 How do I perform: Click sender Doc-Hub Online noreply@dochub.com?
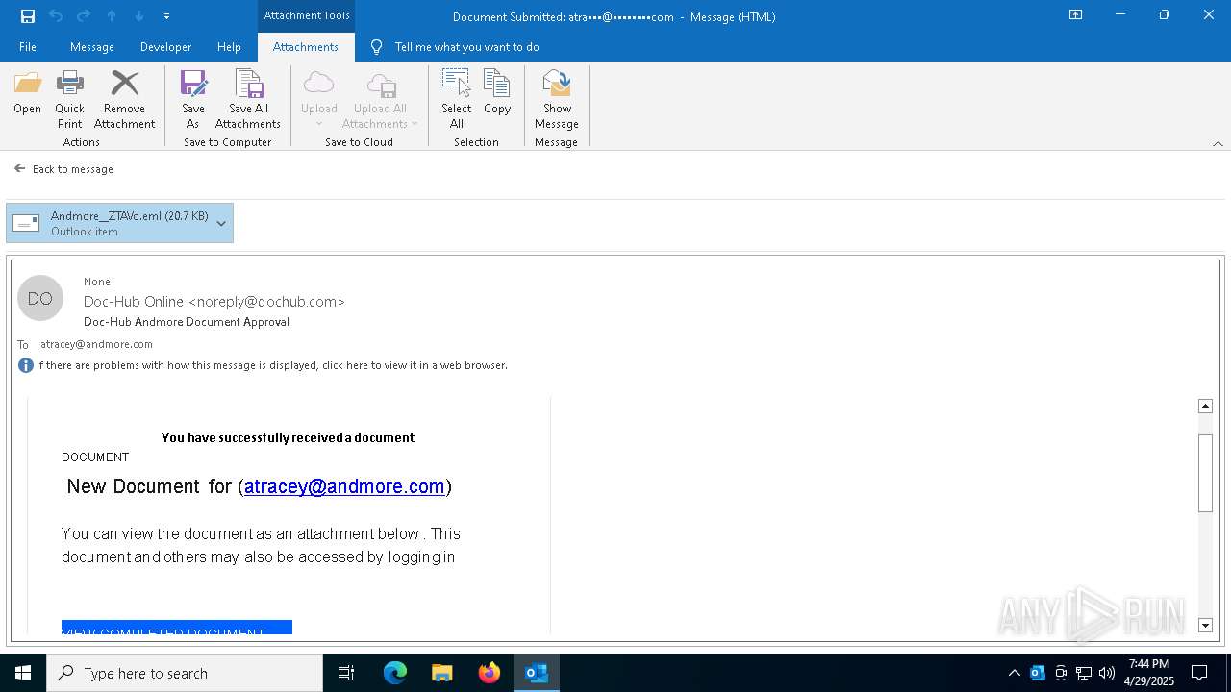click(x=214, y=302)
